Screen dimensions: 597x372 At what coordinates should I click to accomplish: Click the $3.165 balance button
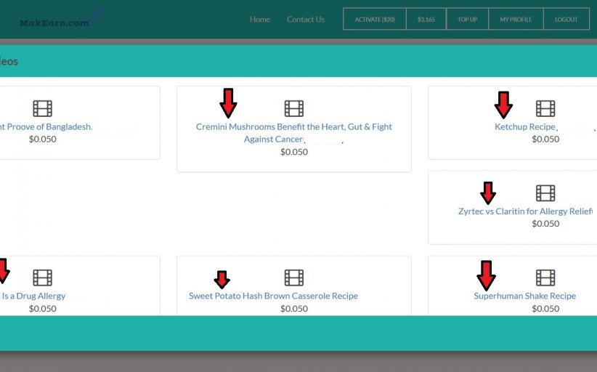point(426,20)
